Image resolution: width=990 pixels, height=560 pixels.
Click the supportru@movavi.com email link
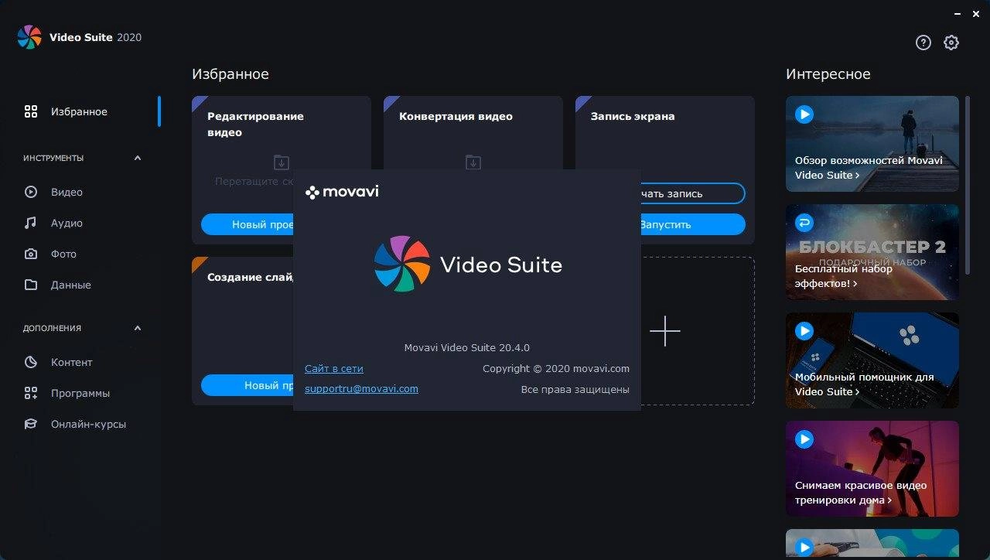point(361,389)
